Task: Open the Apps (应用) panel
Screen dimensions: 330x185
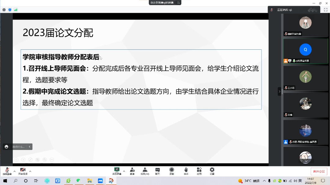Action: (199, 171)
